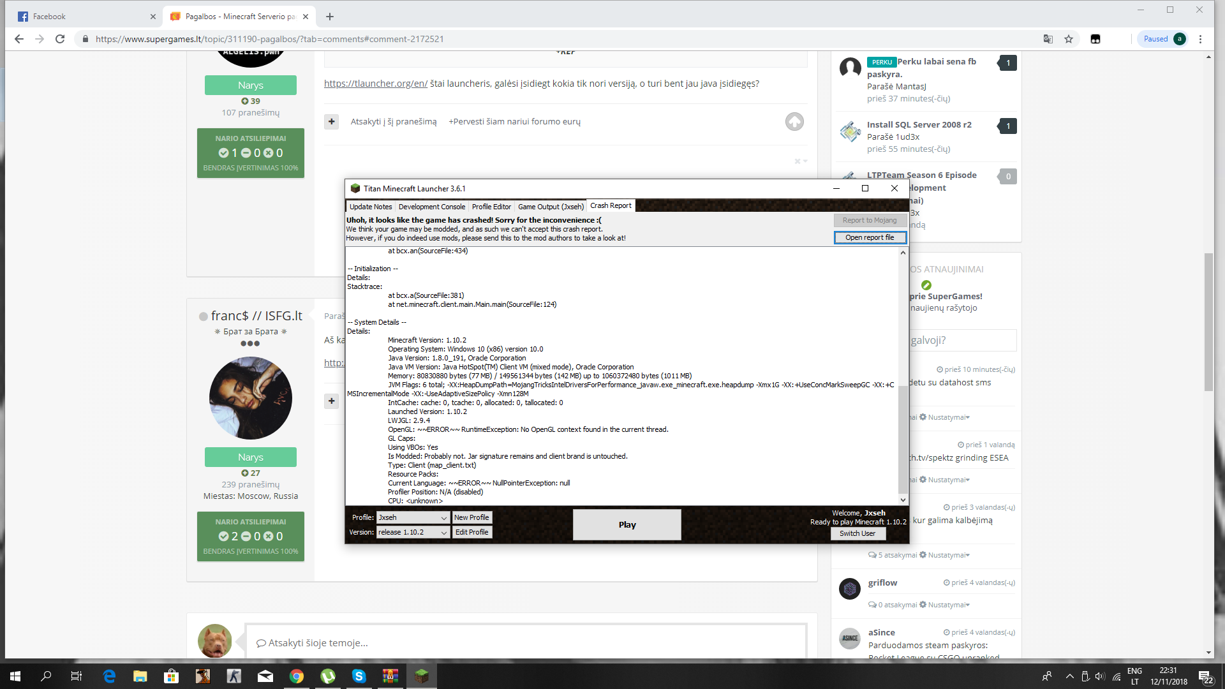Click aSince username in status updates

[x=881, y=632]
